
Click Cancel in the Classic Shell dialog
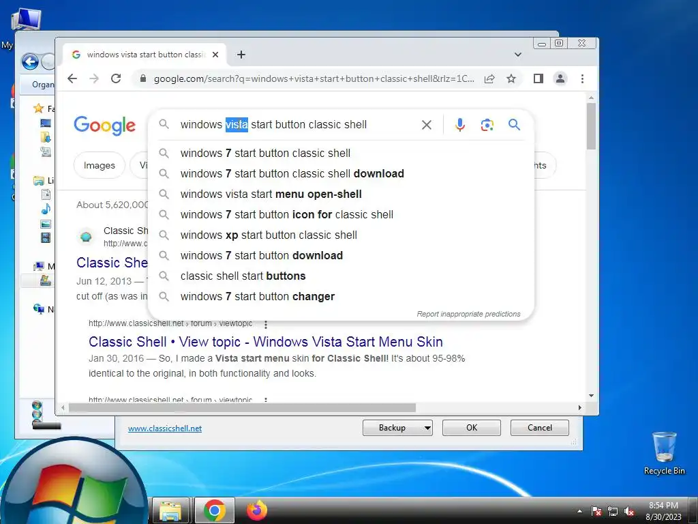point(540,428)
